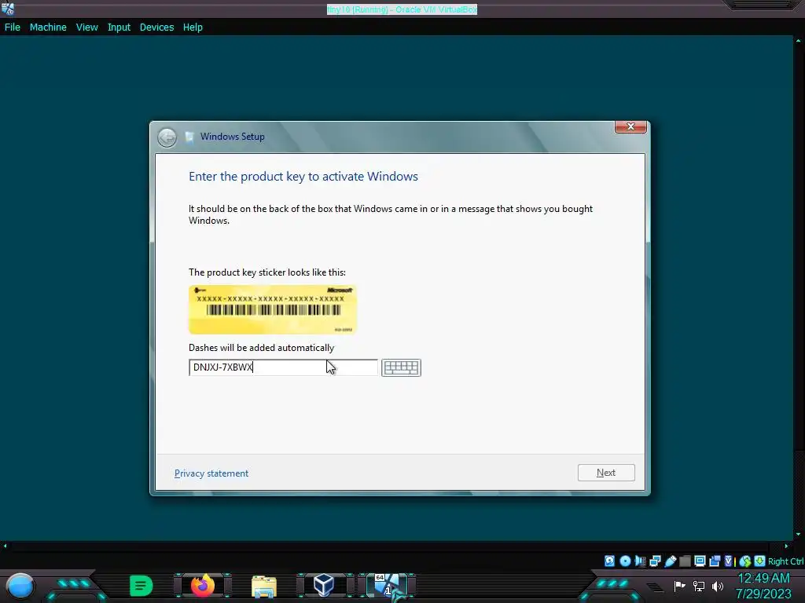805x603 pixels.
Task: Open the Start orb on taskbar
Action: pyautogui.click(x=20, y=586)
